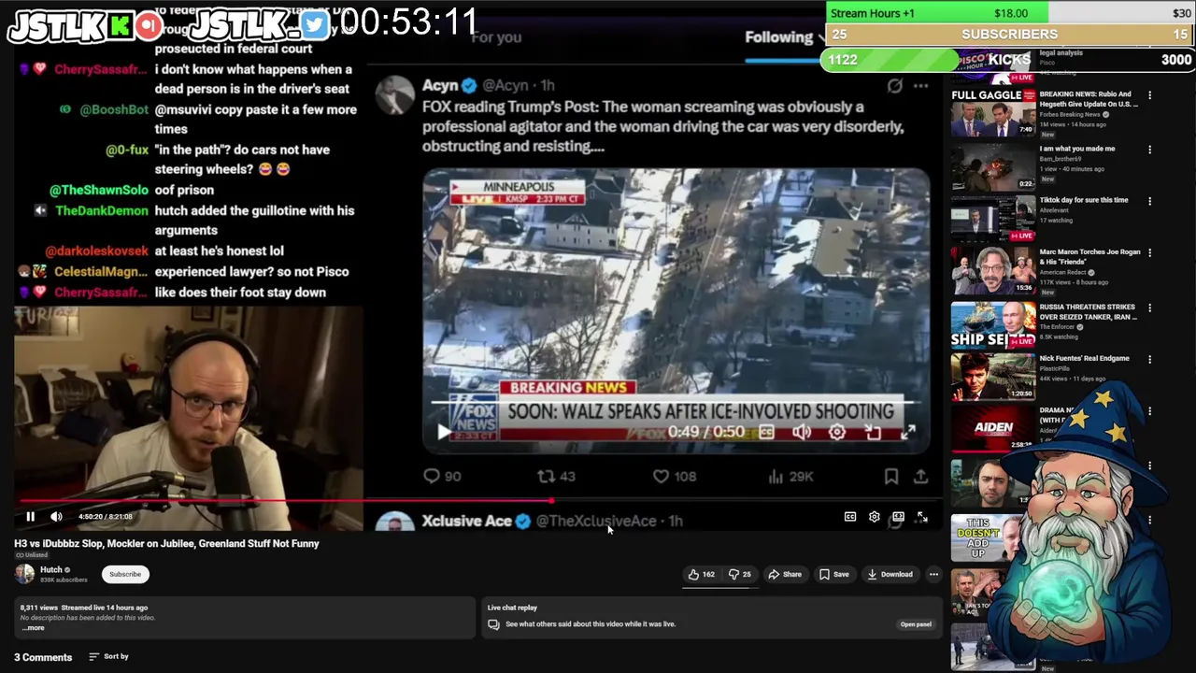Expand description with ...more
The width and height of the screenshot is (1196, 673).
coord(33,628)
